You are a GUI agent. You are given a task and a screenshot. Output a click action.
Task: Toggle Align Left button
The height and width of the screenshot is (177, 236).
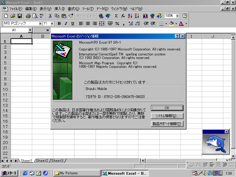pyautogui.click(x=81, y=24)
